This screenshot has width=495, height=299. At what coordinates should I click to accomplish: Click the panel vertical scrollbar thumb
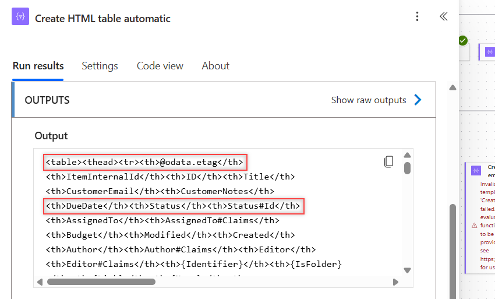pos(452,251)
